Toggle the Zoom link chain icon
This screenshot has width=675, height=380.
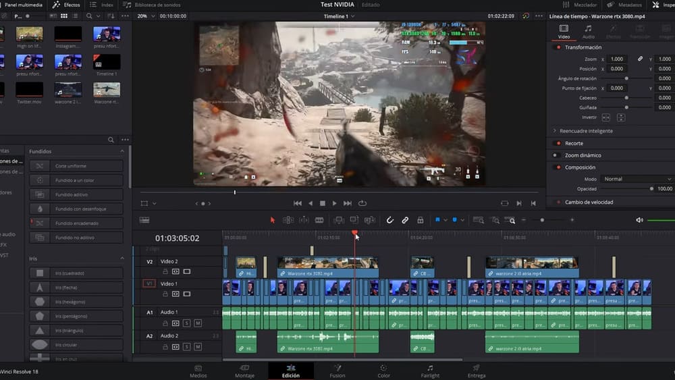(x=640, y=59)
